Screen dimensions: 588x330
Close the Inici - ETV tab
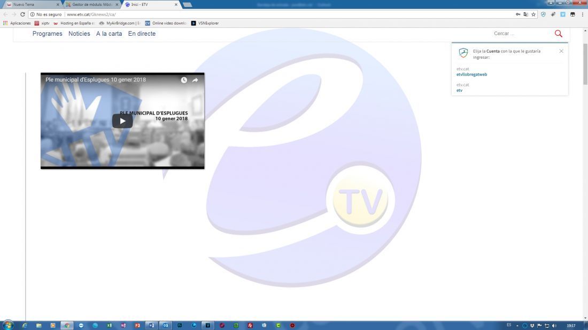(x=176, y=4)
